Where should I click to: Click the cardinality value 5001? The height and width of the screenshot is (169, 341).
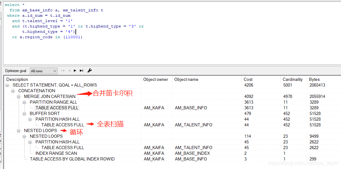pyautogui.click(x=288, y=85)
